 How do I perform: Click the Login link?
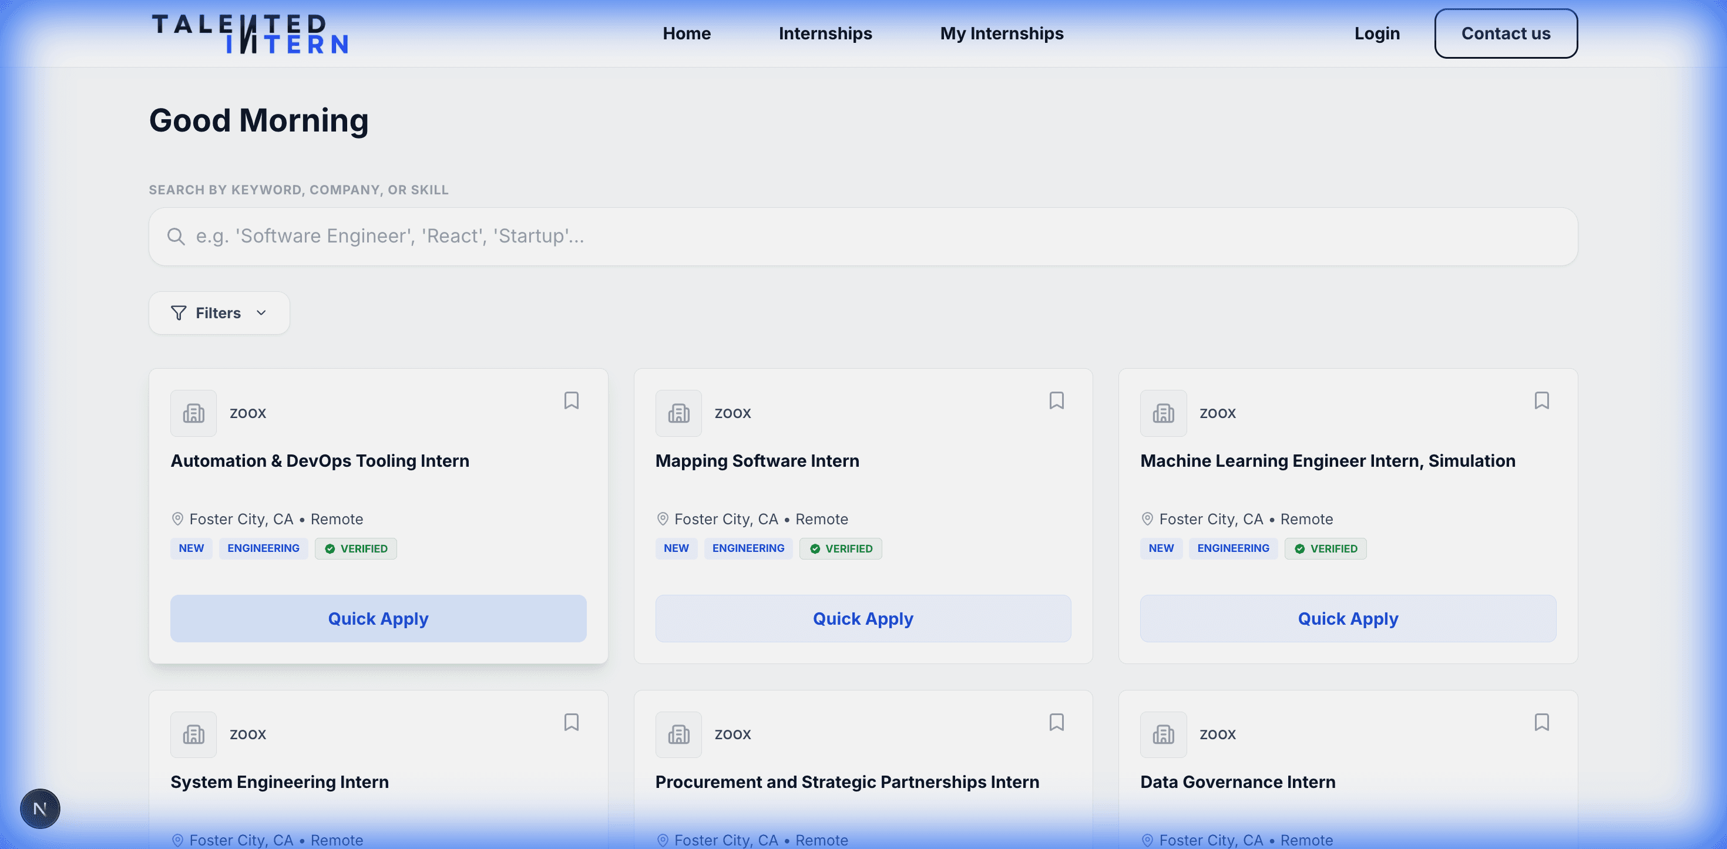coord(1376,33)
